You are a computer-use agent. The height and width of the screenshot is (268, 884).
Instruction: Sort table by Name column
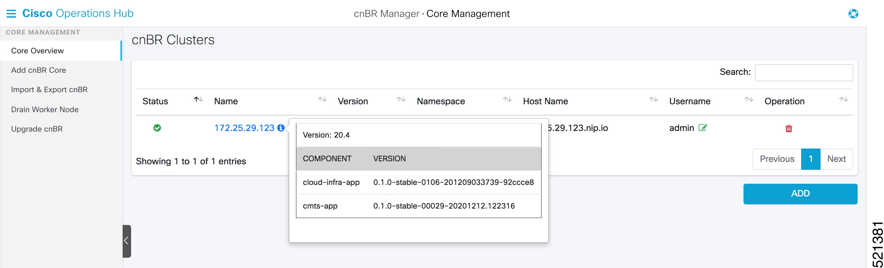322,99
